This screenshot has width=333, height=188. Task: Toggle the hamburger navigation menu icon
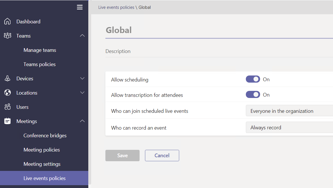(80, 7)
